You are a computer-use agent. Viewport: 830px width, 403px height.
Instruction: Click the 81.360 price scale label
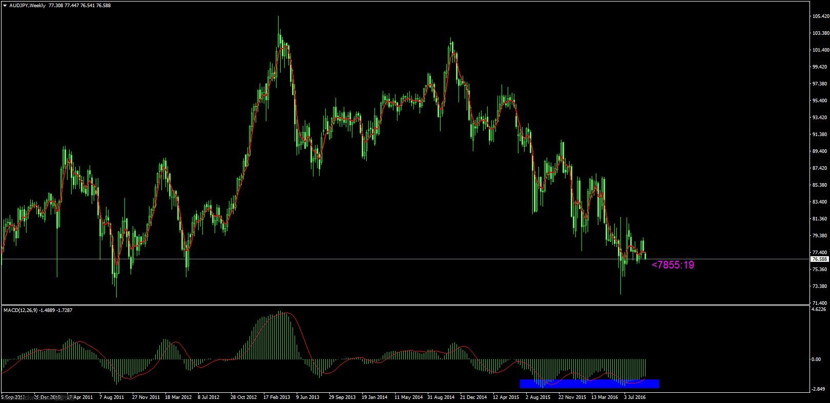click(x=820, y=219)
